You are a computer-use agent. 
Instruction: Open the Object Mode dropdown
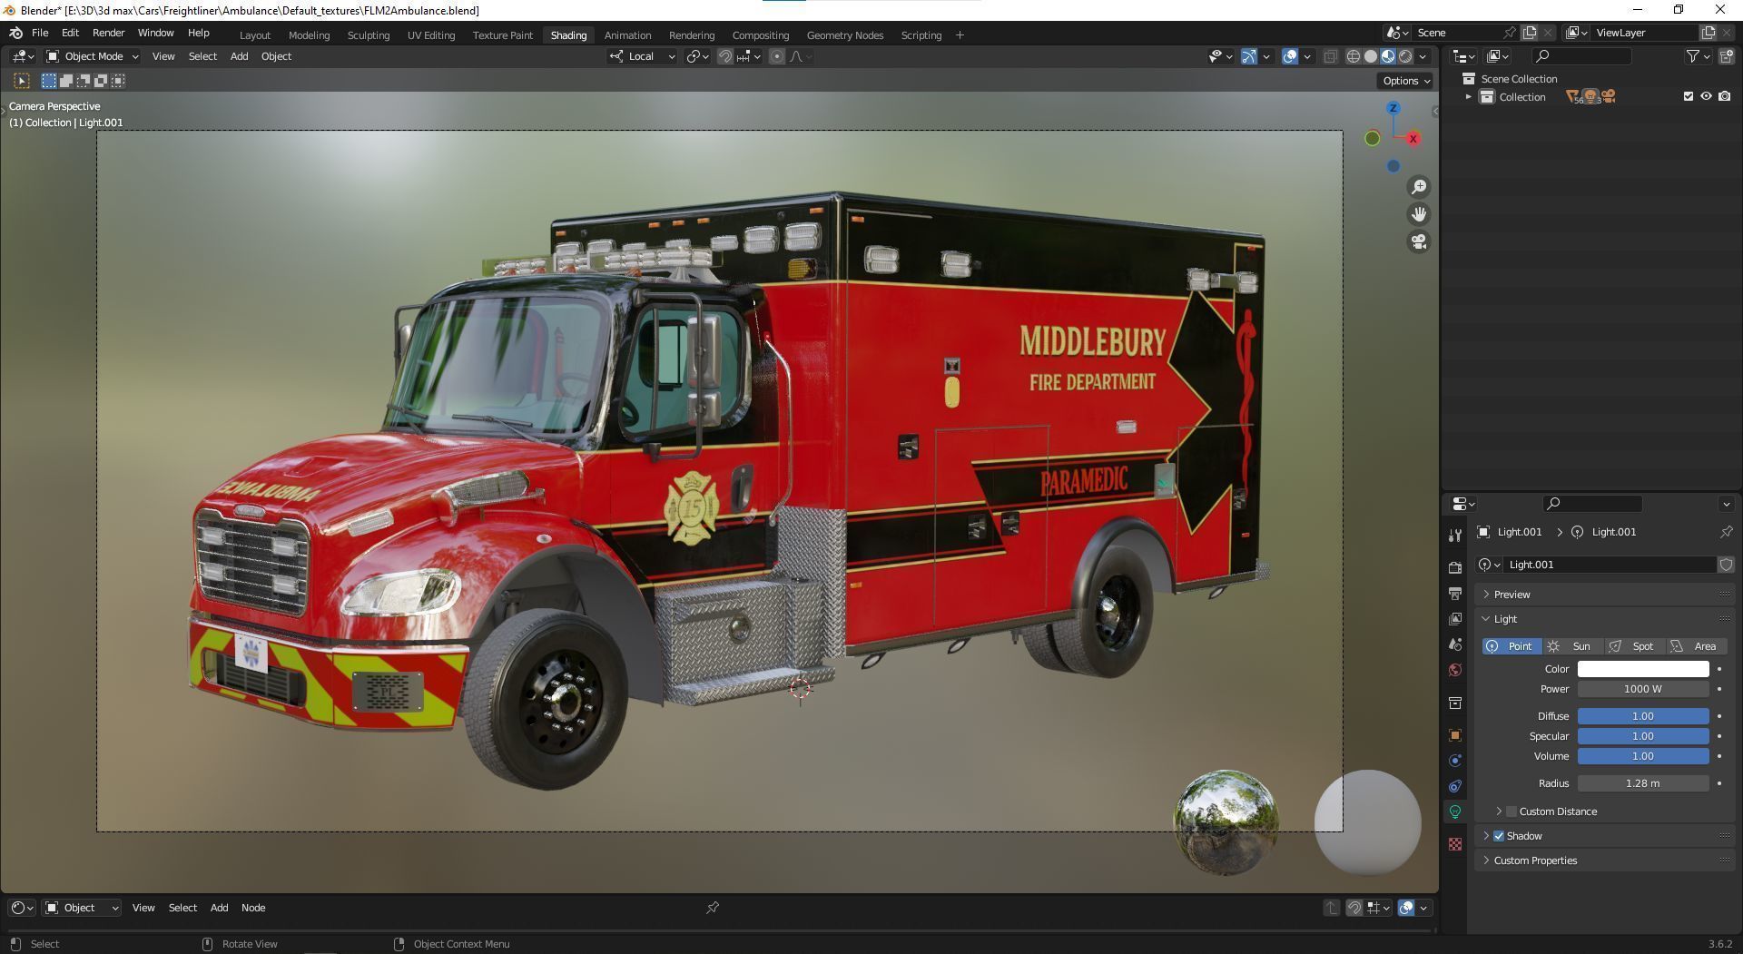coord(93,56)
